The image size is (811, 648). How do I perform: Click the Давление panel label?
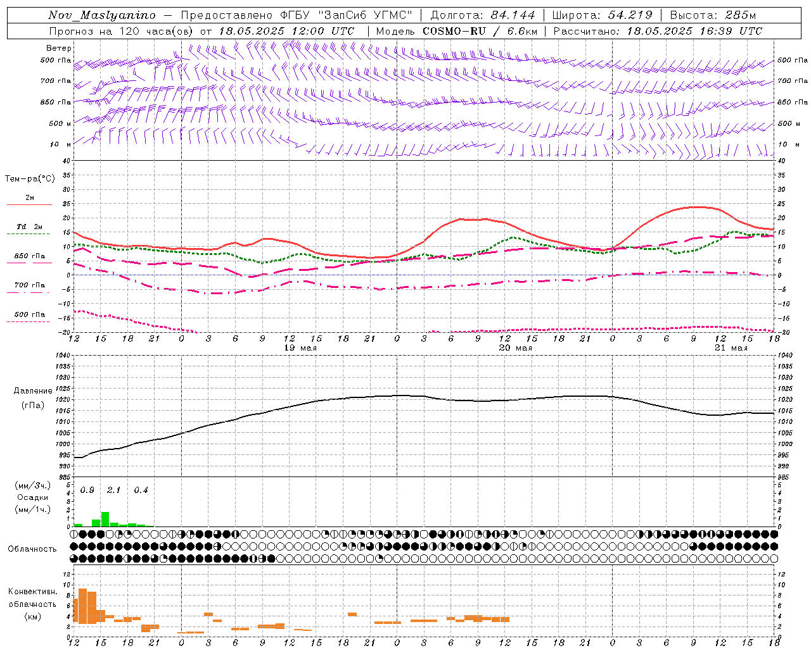(33, 391)
